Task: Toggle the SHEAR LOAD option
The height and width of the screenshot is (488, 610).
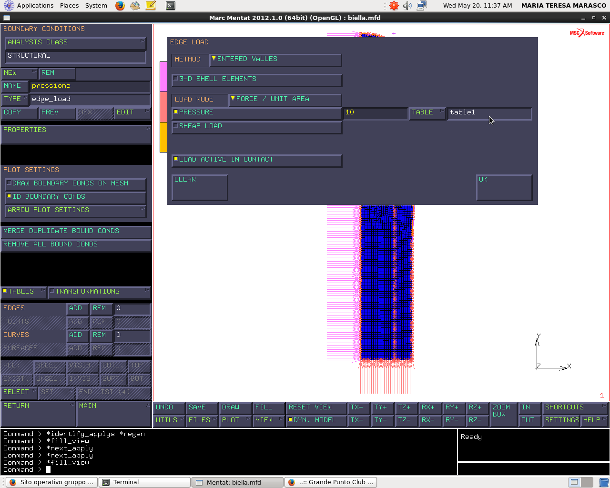Action: tap(257, 127)
